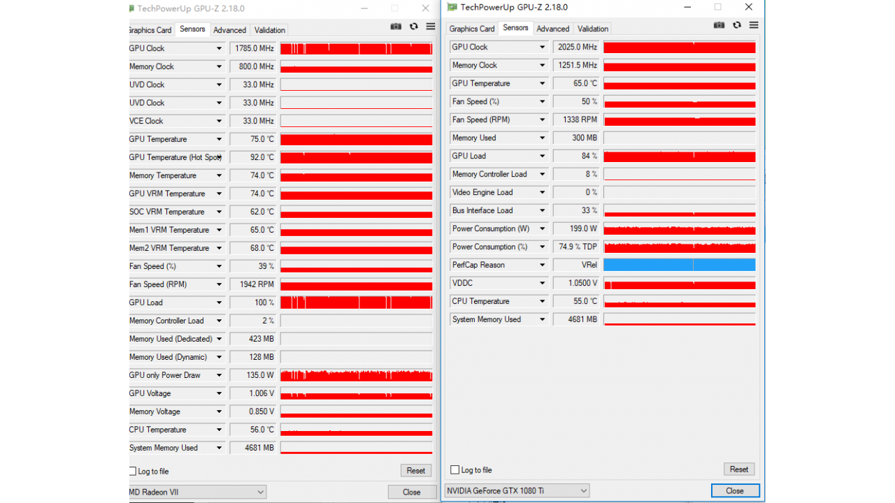Click the GPU only Power Draw history graph
Screen dimensions: 895x503
coord(357,375)
